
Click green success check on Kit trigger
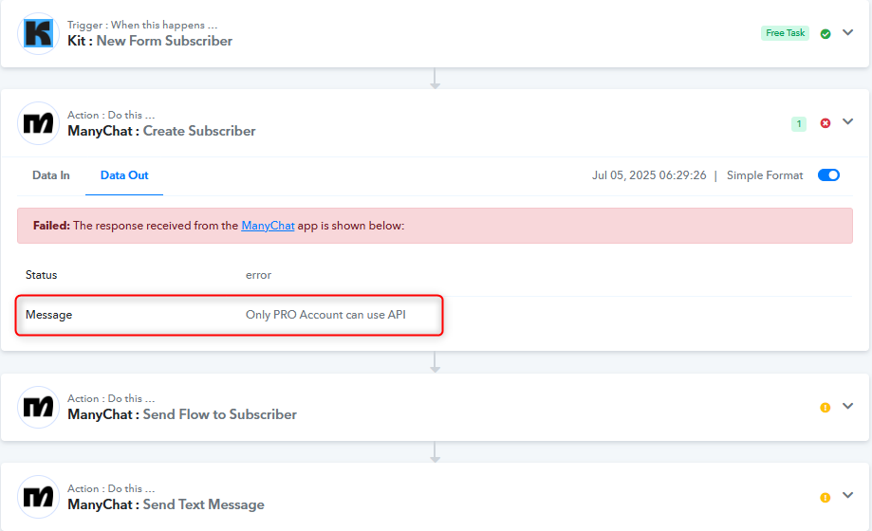tap(826, 34)
